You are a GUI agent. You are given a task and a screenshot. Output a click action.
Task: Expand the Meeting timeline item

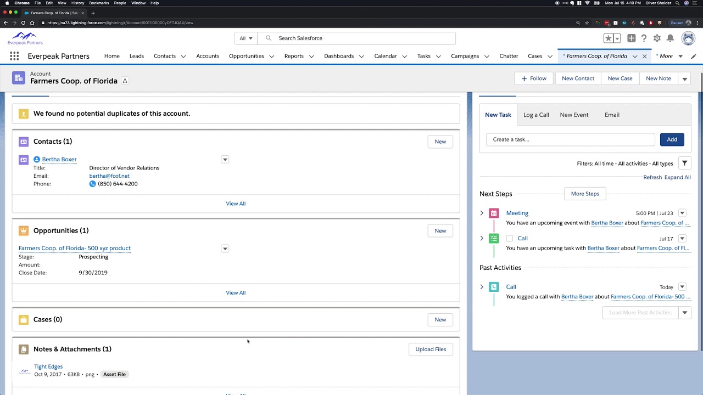482,213
